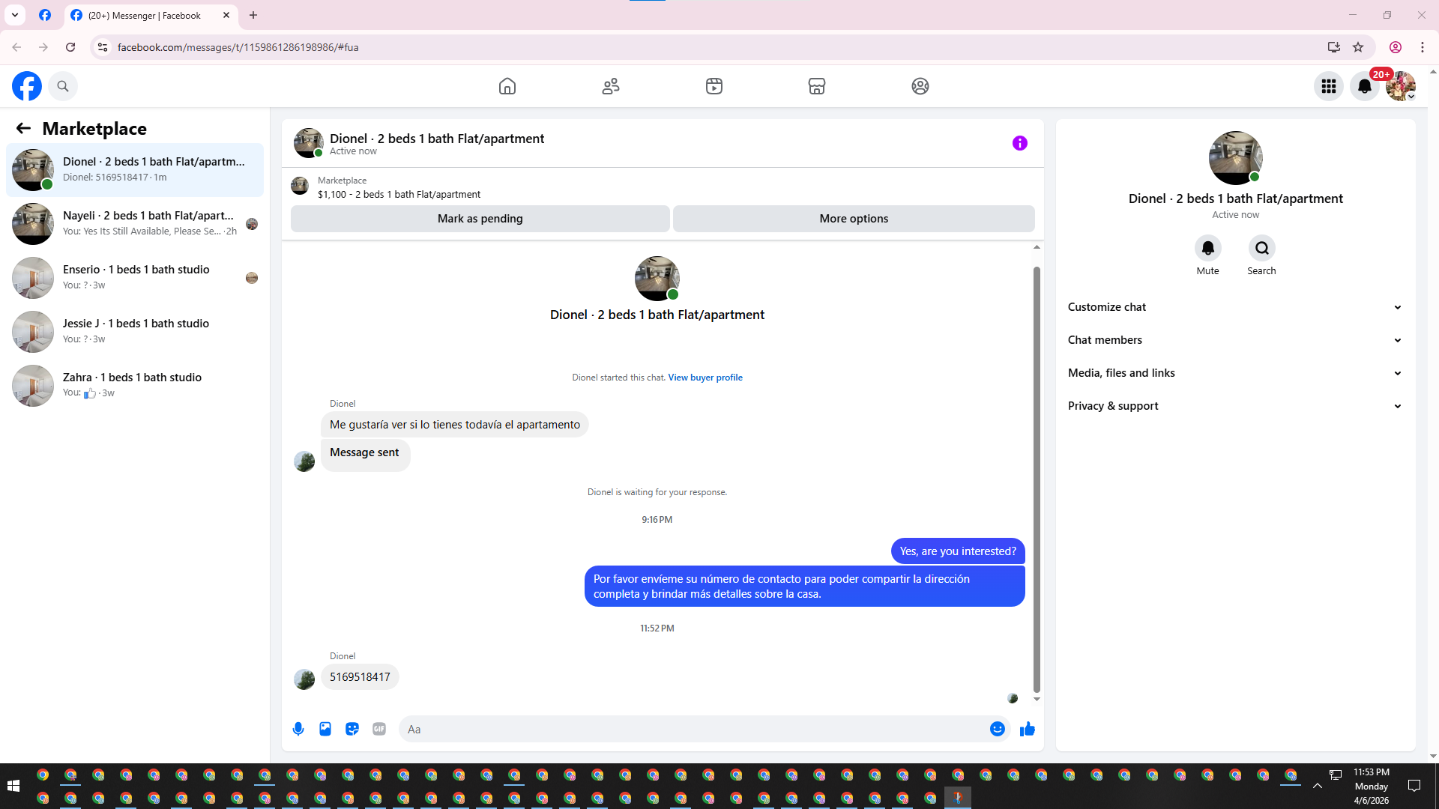This screenshot has width=1439, height=809.
Task: Open Zahra 1 beds 1 bath studio chat
Action: point(135,386)
